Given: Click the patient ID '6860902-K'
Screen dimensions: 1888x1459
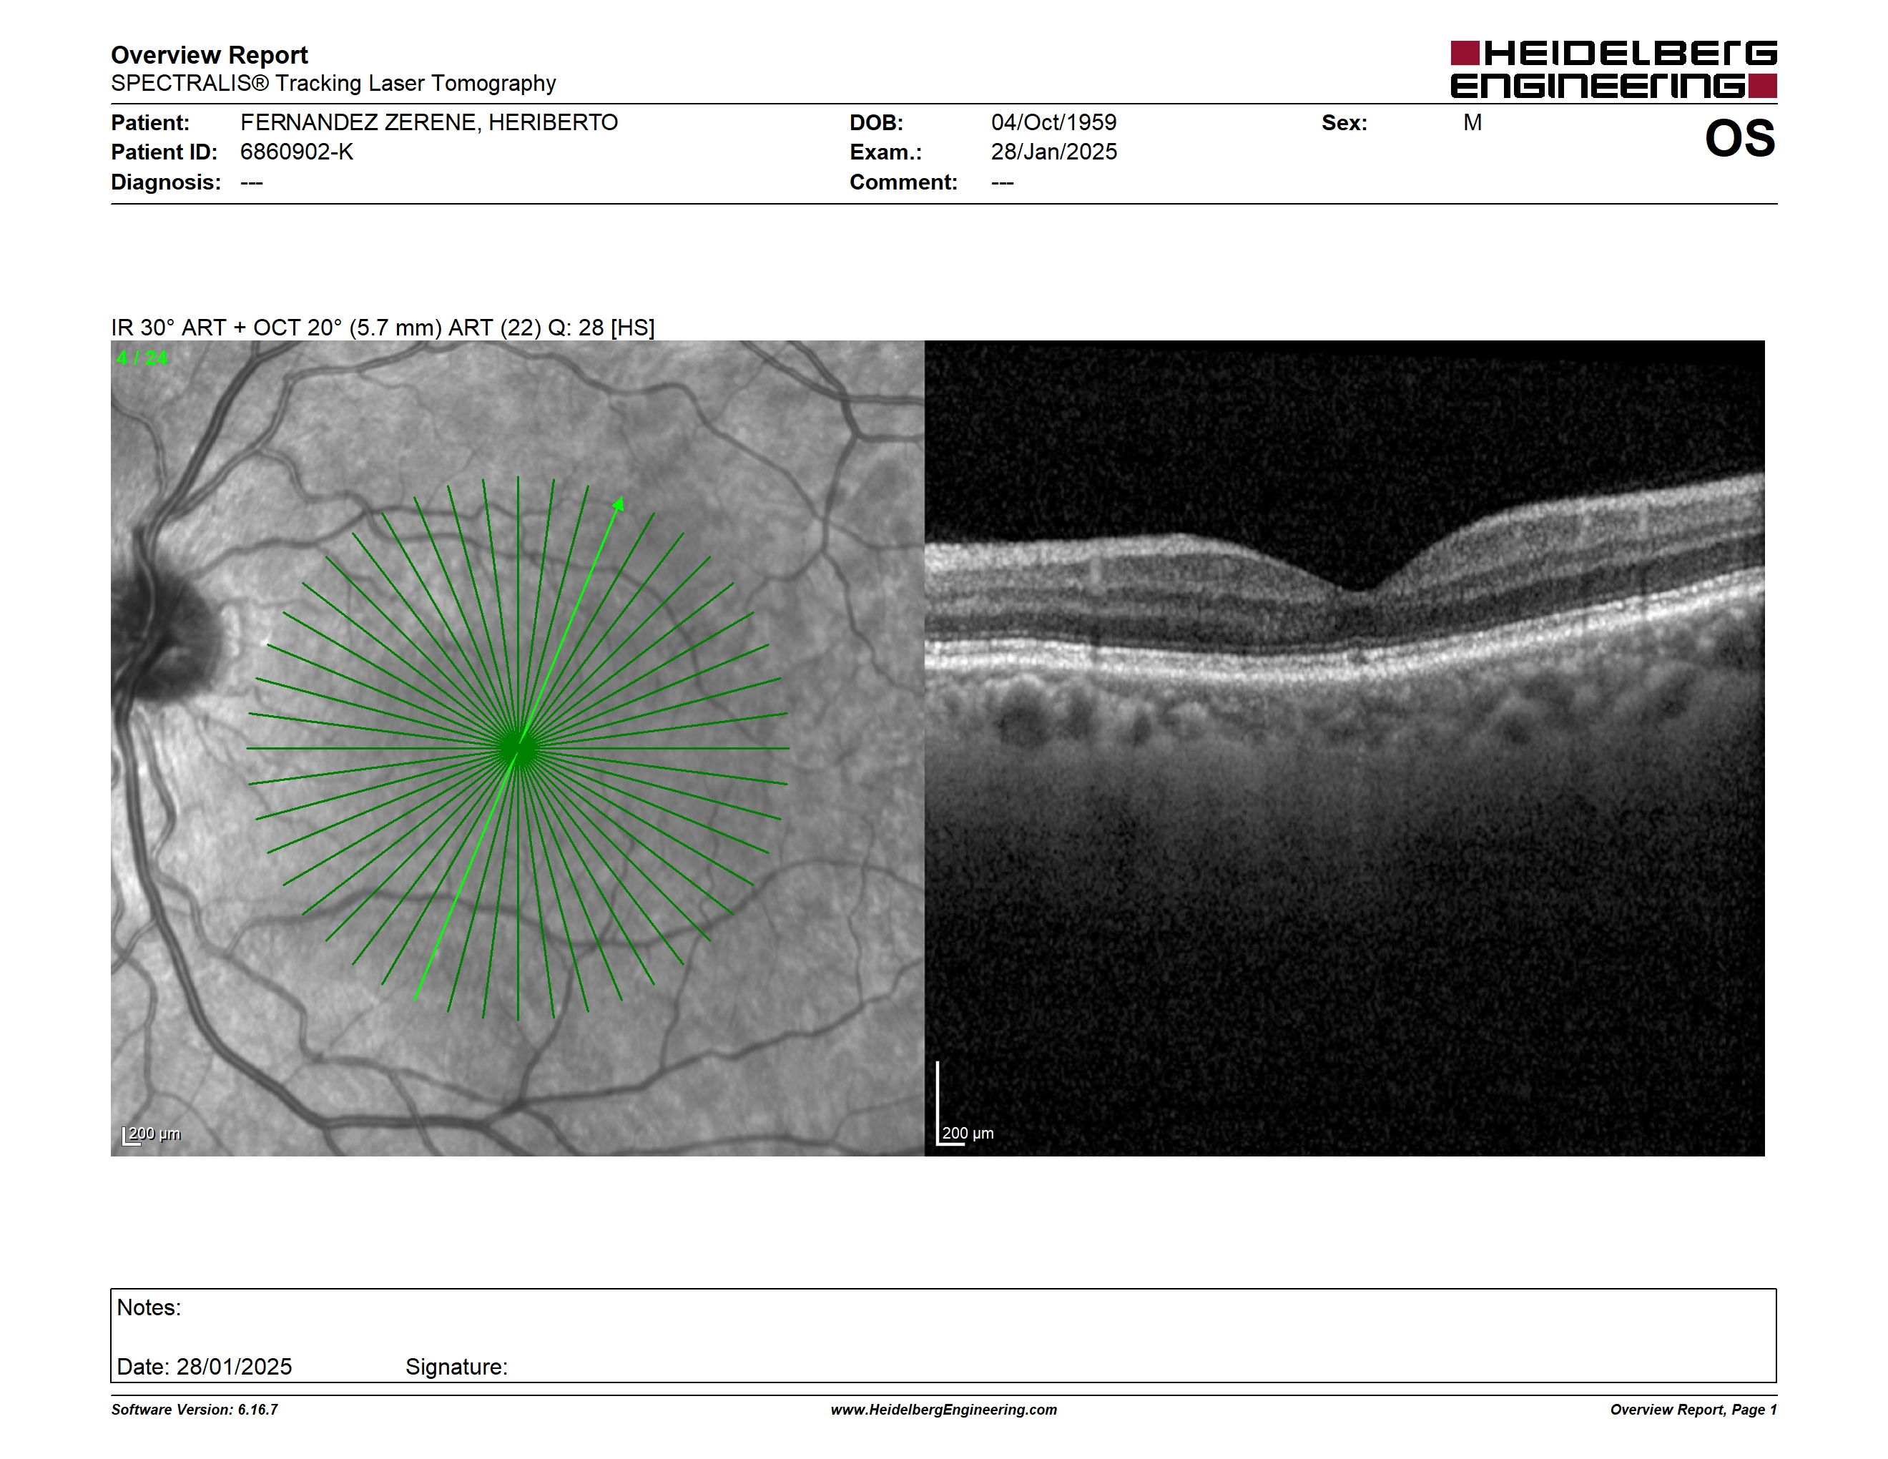Looking at the screenshot, I should pos(297,152).
